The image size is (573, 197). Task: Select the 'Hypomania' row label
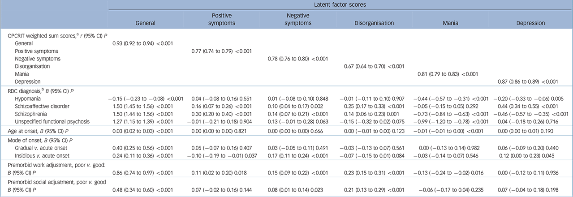click(x=28, y=99)
